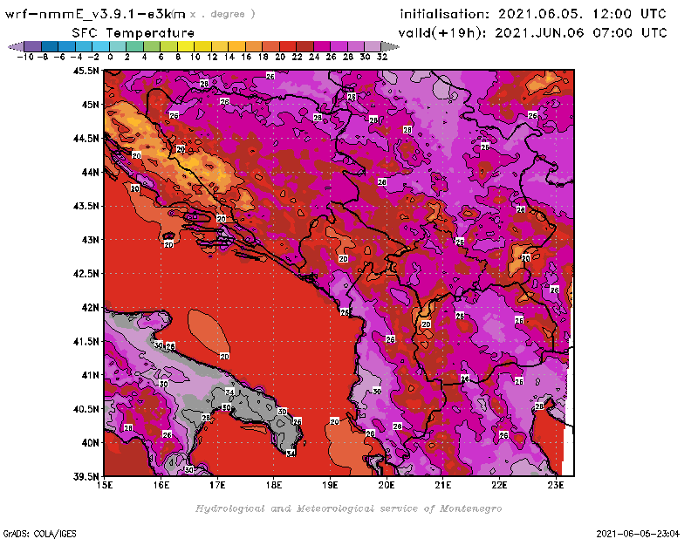Click the '14' value label under the legend
The width and height of the screenshot is (698, 539).
(x=229, y=58)
